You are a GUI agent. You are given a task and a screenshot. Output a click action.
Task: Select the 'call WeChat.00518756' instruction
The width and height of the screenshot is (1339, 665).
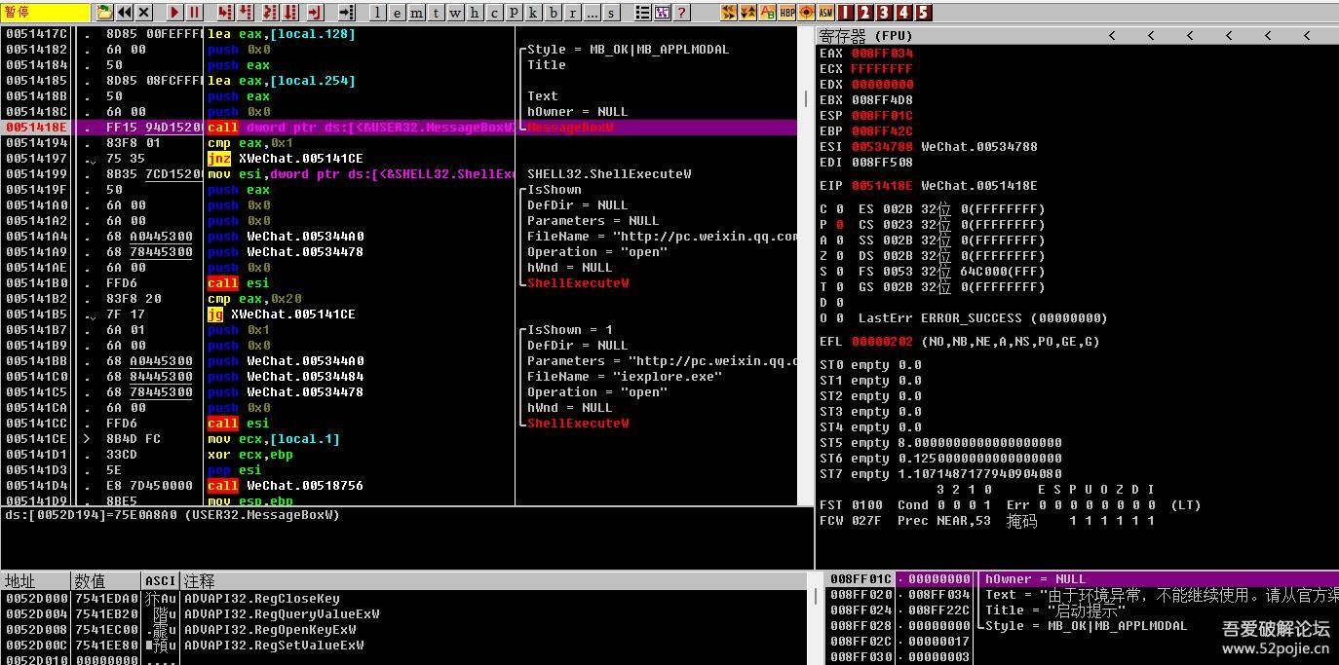[285, 486]
